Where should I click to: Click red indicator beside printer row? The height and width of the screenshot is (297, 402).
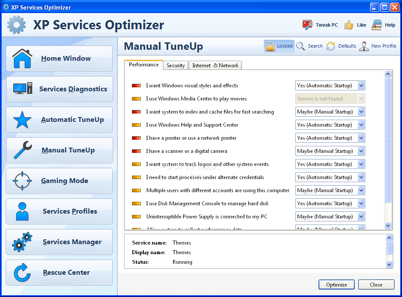(136, 138)
